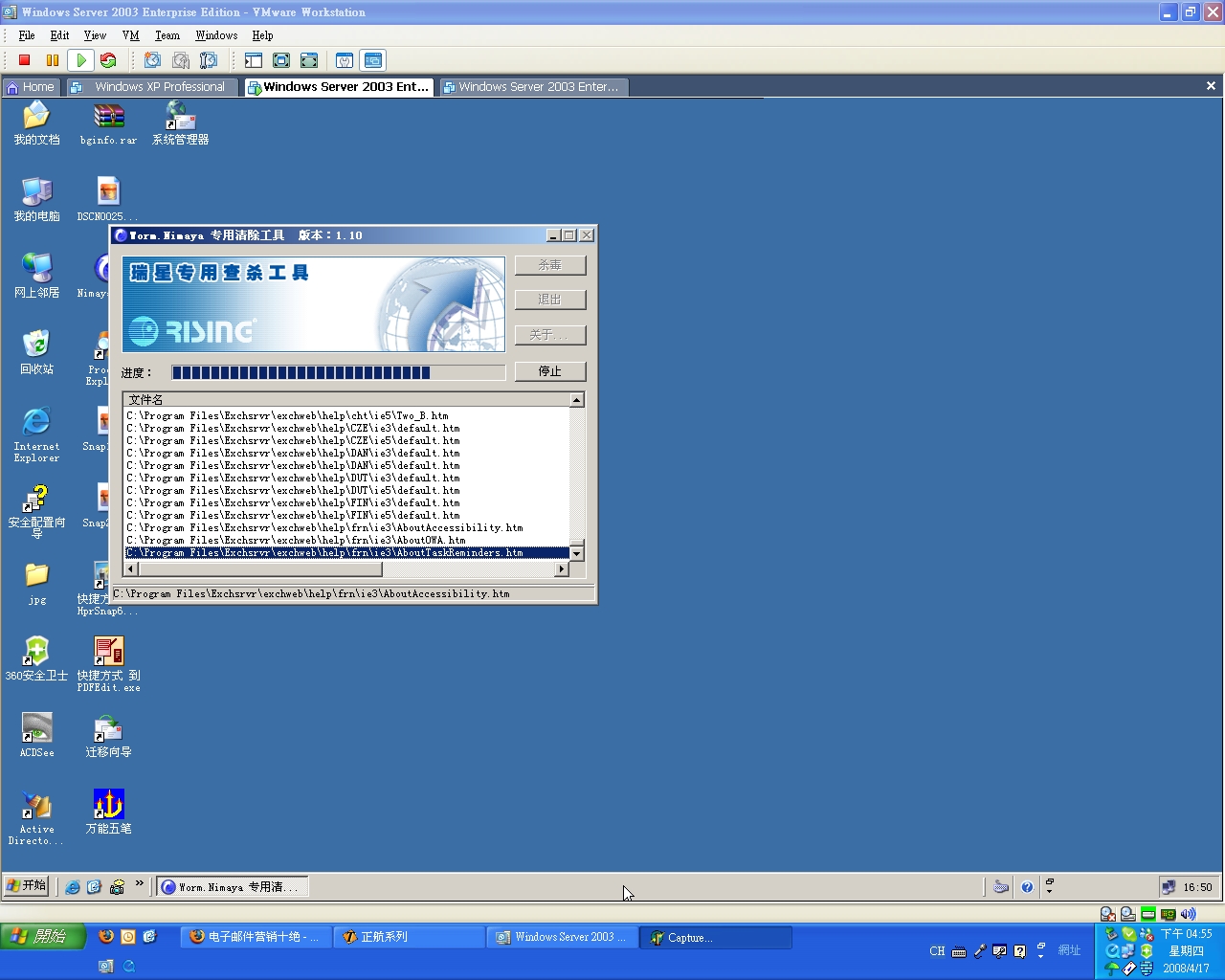
Task: Click the host volume speaker tray icon
Action: [x=1188, y=914]
